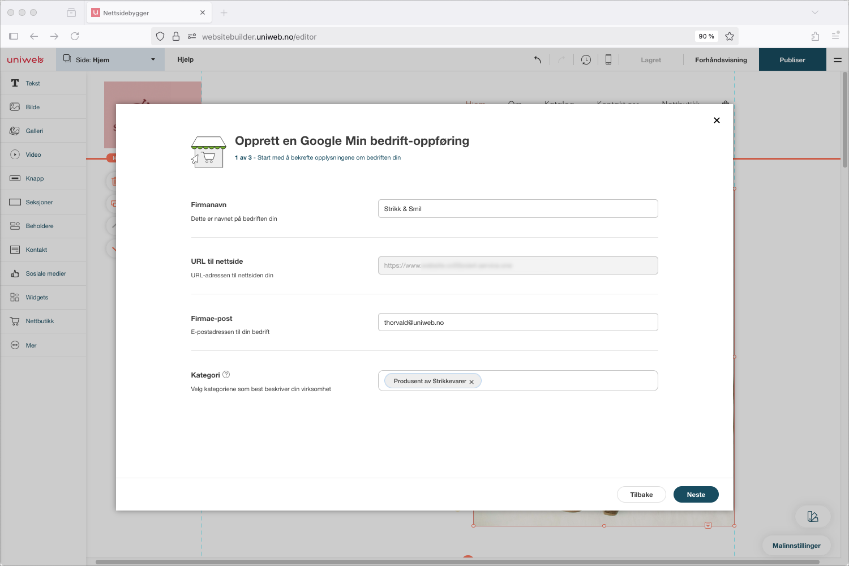Focus the Firmae-post email field
The height and width of the screenshot is (566, 849).
518,322
